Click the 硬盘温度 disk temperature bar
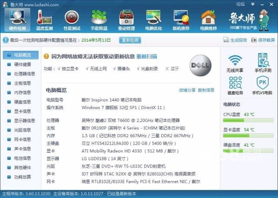278x198 pixels. click(x=248, y=151)
